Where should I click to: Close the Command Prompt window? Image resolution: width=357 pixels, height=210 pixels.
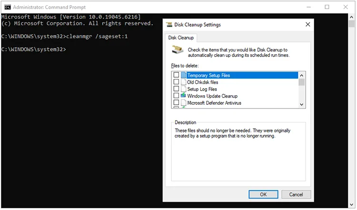(x=346, y=7)
